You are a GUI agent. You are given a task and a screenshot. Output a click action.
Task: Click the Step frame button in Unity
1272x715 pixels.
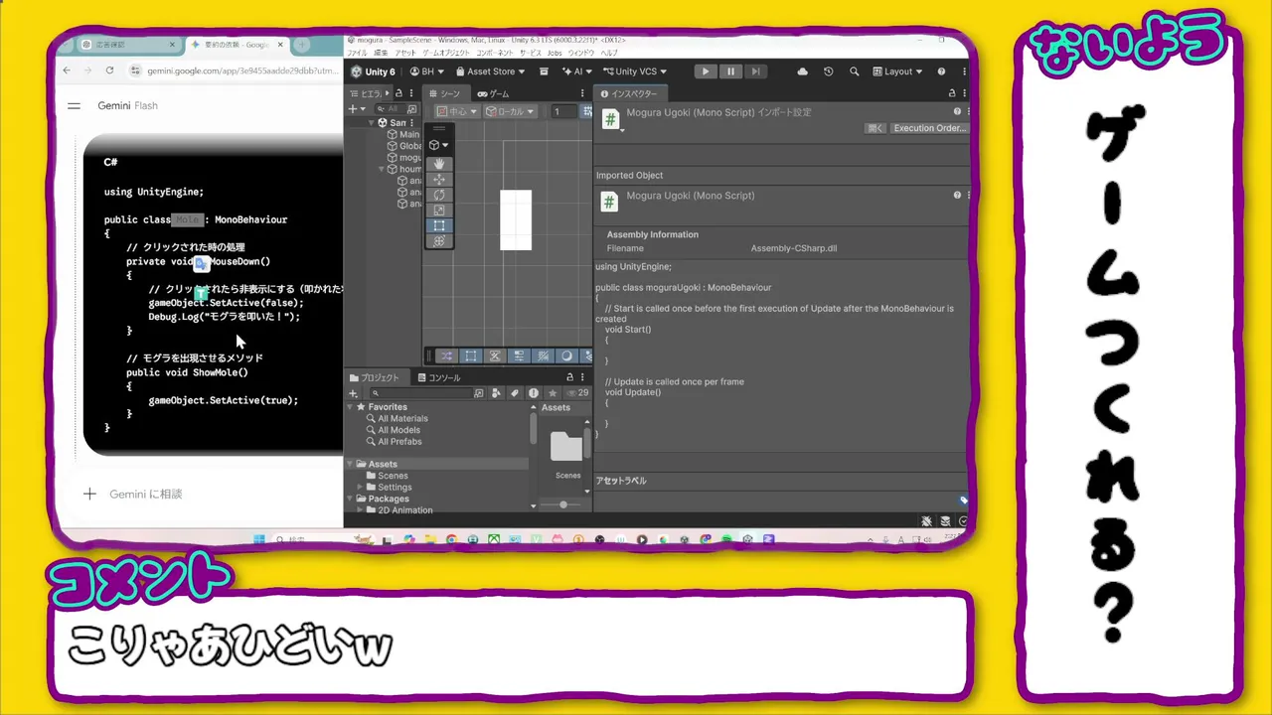pos(755,71)
